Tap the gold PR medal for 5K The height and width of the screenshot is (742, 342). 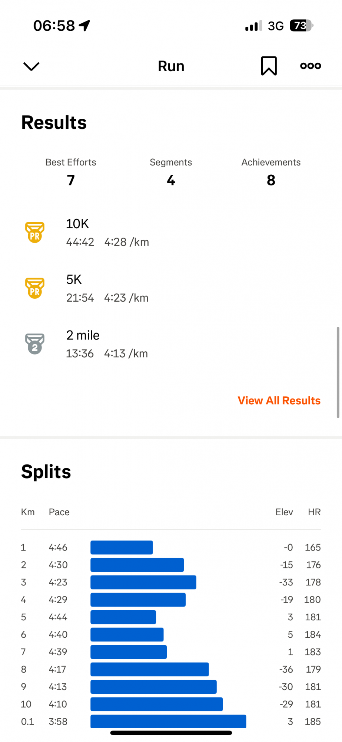click(35, 288)
